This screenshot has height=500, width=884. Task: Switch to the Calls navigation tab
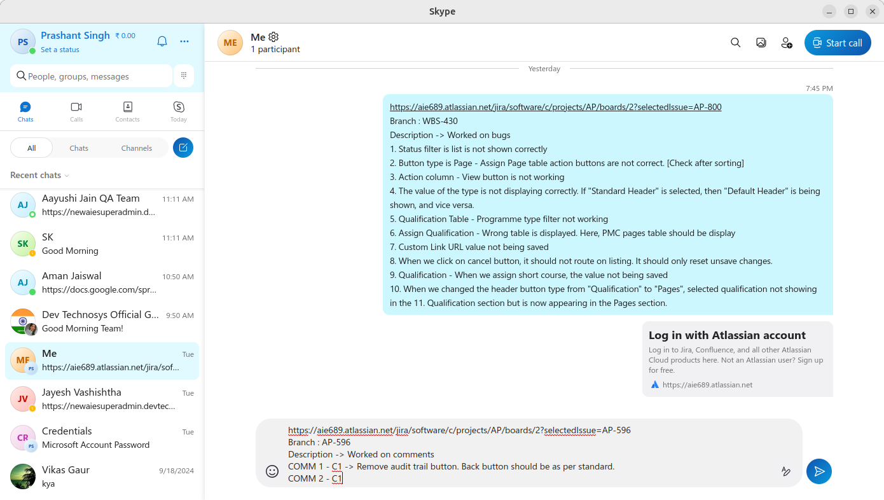pos(76,111)
